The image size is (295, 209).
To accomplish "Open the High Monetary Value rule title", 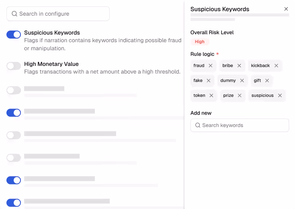I will pos(51,64).
